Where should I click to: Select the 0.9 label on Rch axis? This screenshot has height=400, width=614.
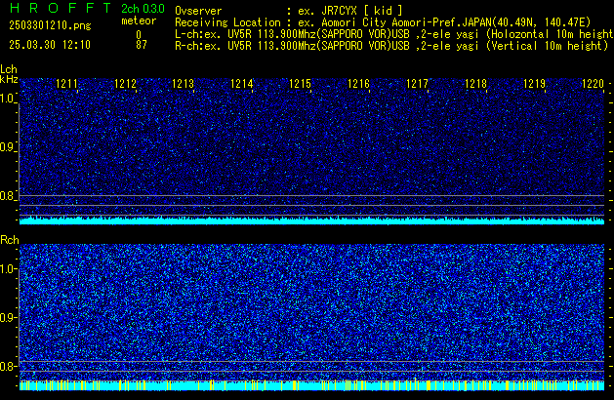point(8,317)
